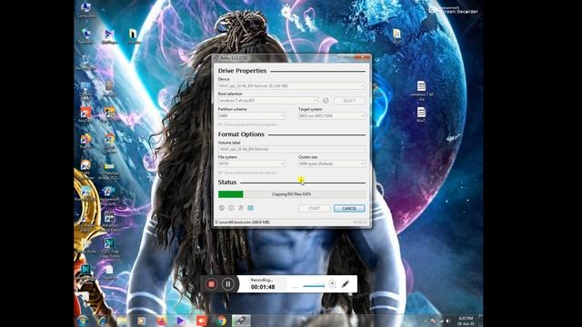Open Google Chrome from the taskbar
582x327 pixels.
(x=221, y=321)
